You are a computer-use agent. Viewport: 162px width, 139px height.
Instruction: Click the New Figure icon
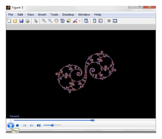[x=9, y=21]
